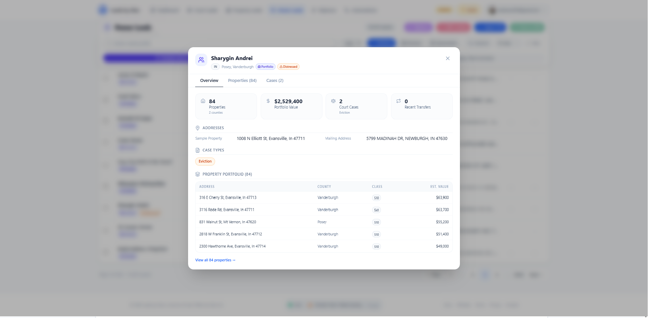Click the $49,000 estimated value
Screen dimensions: 648x318
[442, 246]
